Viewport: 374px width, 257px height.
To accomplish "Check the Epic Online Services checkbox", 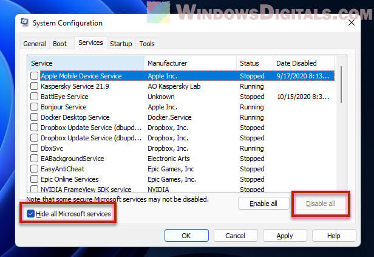I will 35,179.
